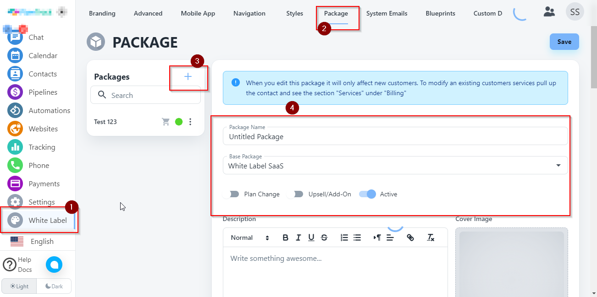Click into the Package Name field

[x=394, y=136]
